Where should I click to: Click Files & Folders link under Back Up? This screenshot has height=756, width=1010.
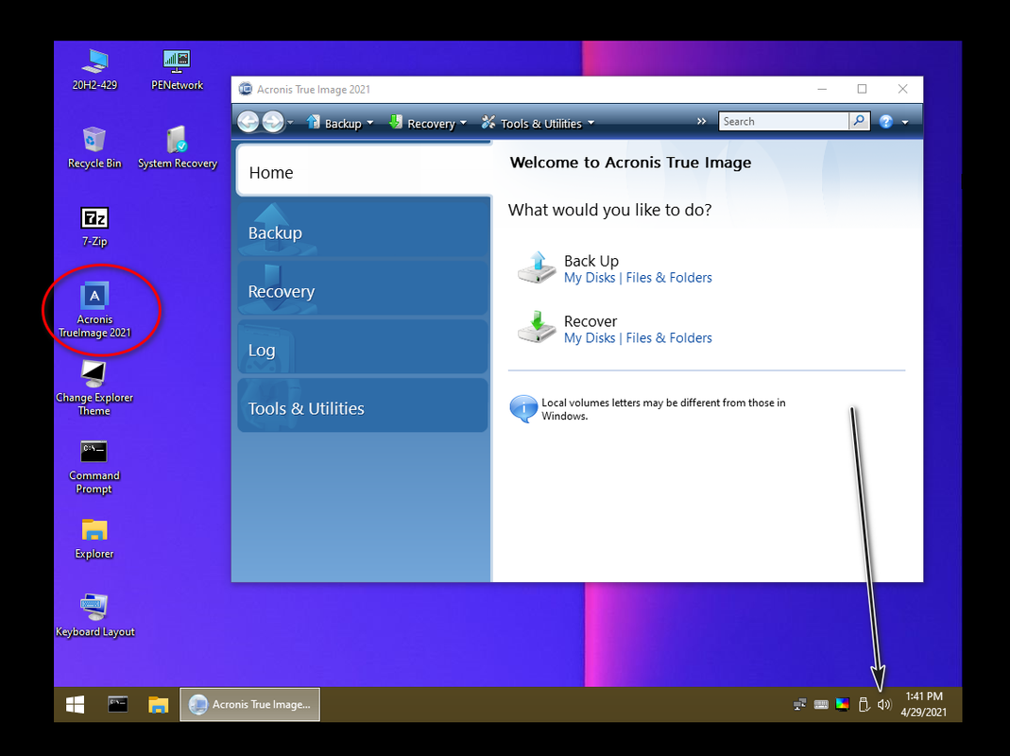669,278
